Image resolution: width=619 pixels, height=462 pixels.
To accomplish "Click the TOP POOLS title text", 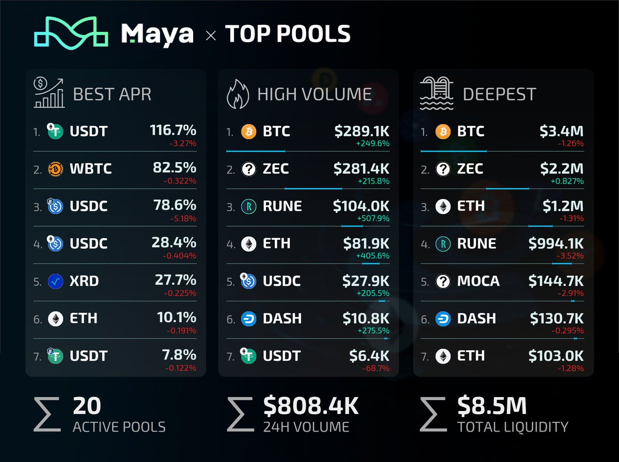I will click(x=288, y=34).
